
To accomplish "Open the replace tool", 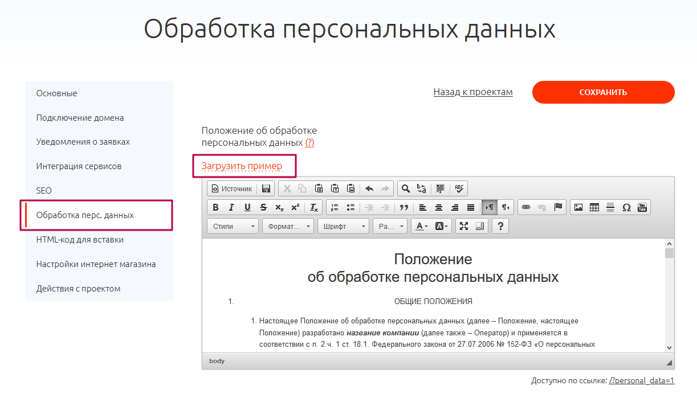I will pos(422,188).
